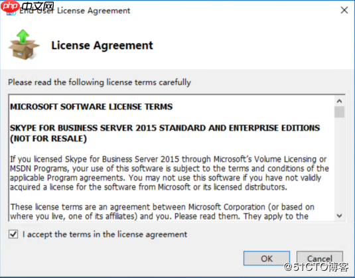Screen dimensions: 355x278
Task: Click the paragraph beginning 'These license terms are'
Action: click(x=162, y=212)
